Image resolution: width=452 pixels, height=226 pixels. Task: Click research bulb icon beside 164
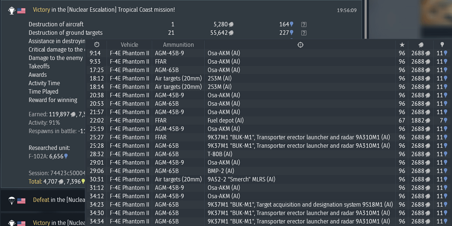pyautogui.click(x=292, y=24)
